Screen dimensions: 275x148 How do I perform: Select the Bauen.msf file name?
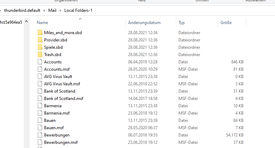[x=54, y=128]
